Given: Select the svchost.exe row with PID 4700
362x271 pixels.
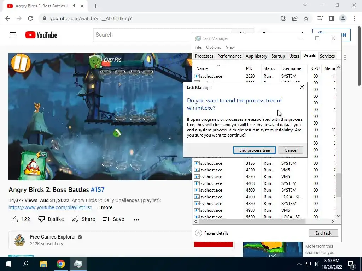Looking at the screenshot, I should [x=264, y=197].
